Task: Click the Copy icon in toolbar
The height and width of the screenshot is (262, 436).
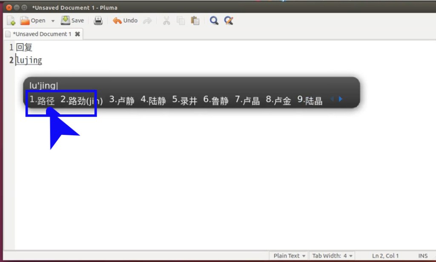Action: [x=181, y=20]
